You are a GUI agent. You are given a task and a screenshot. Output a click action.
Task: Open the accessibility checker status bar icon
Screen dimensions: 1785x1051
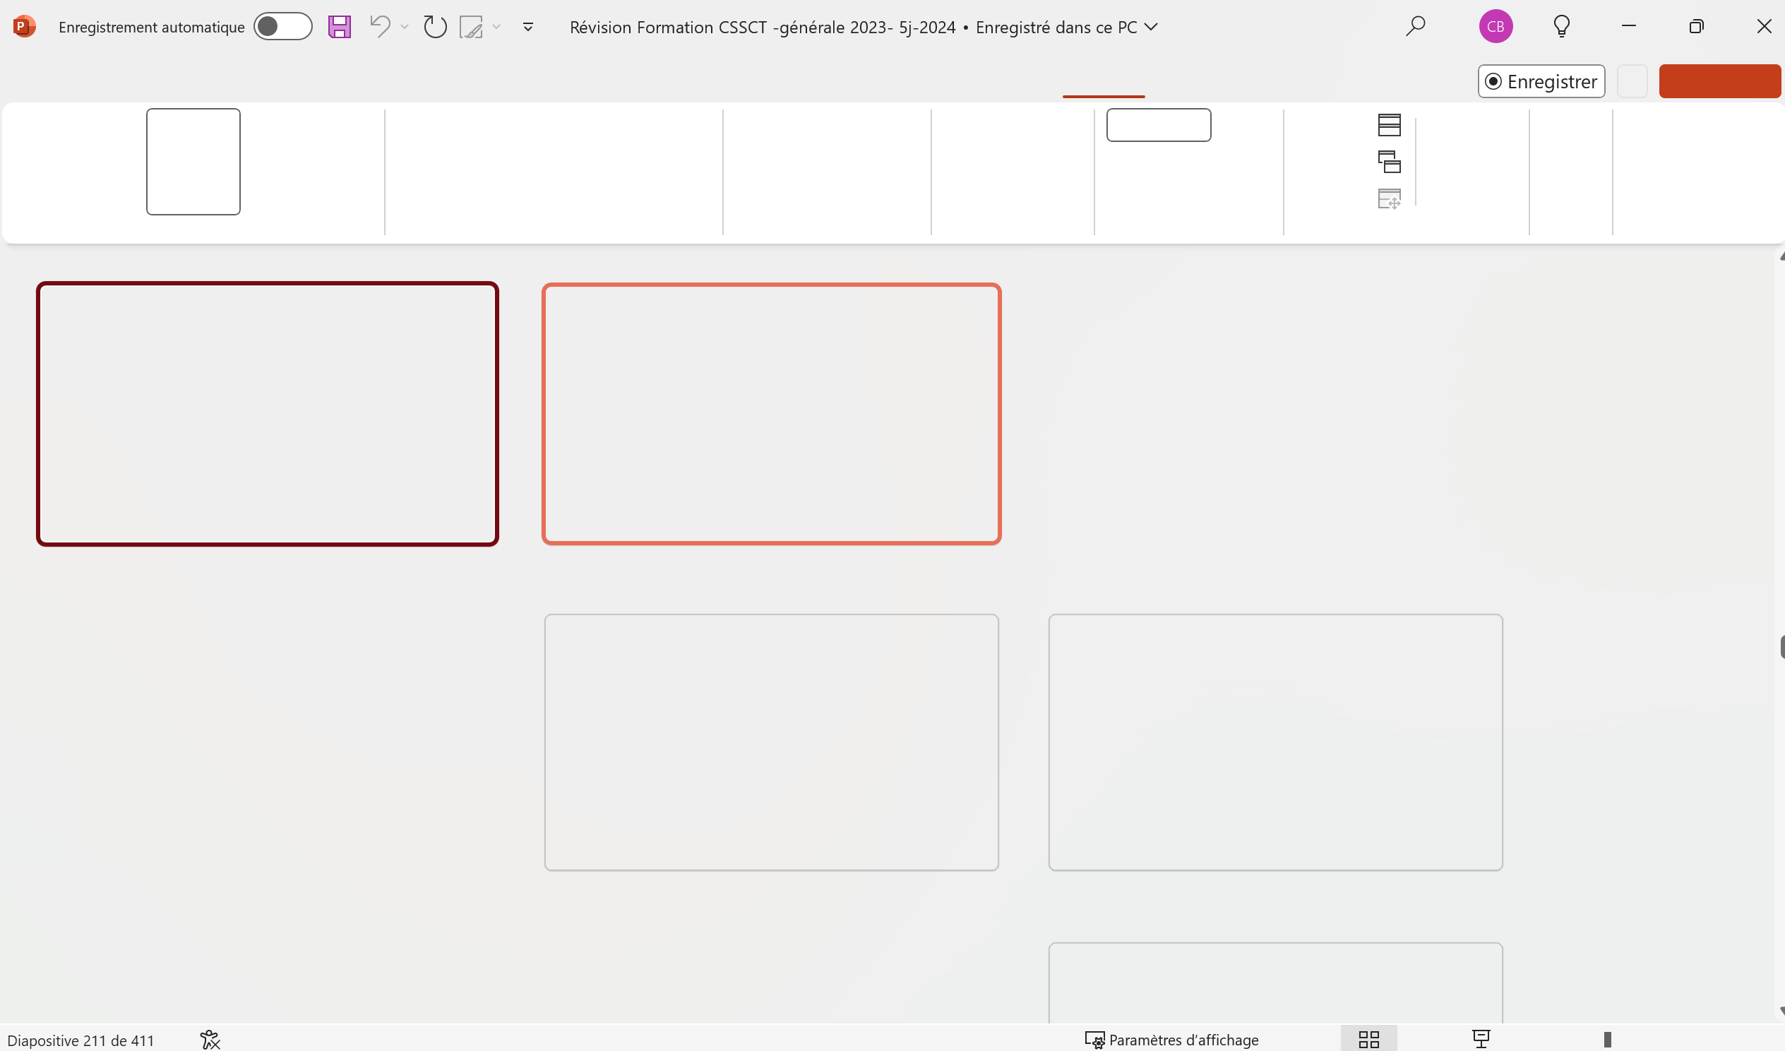click(210, 1040)
